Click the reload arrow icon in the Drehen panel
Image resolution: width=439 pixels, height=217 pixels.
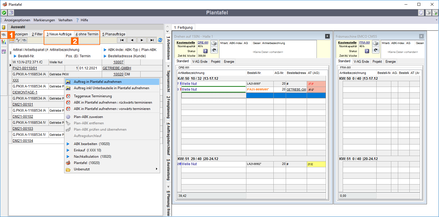point(214,50)
